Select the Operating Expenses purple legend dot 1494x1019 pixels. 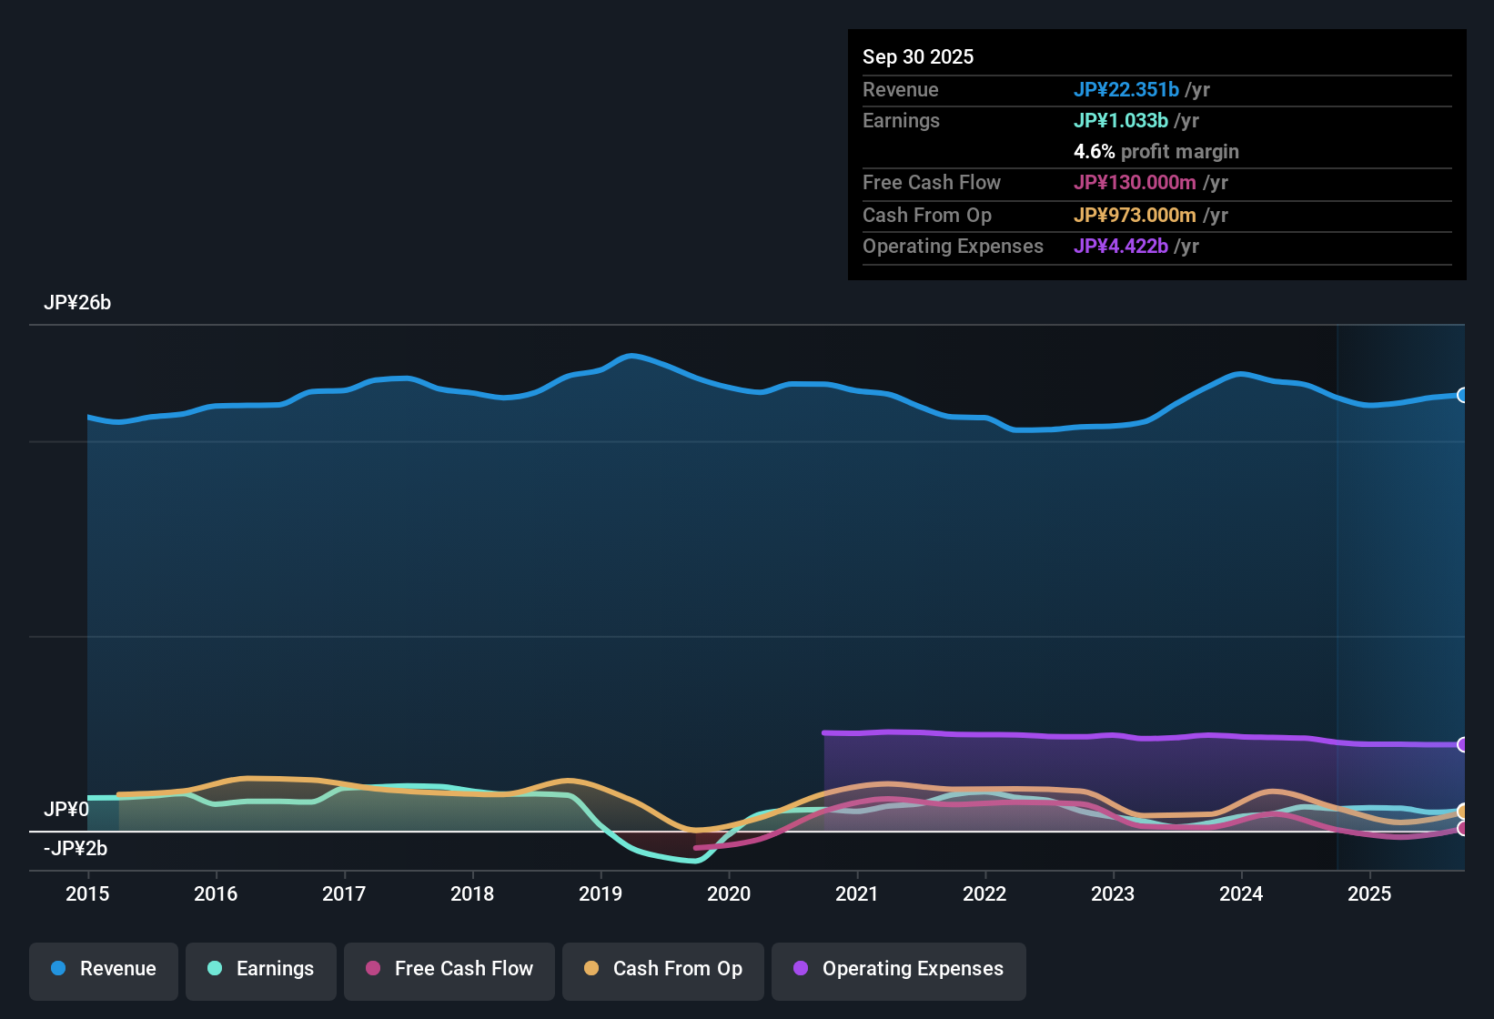(x=801, y=969)
